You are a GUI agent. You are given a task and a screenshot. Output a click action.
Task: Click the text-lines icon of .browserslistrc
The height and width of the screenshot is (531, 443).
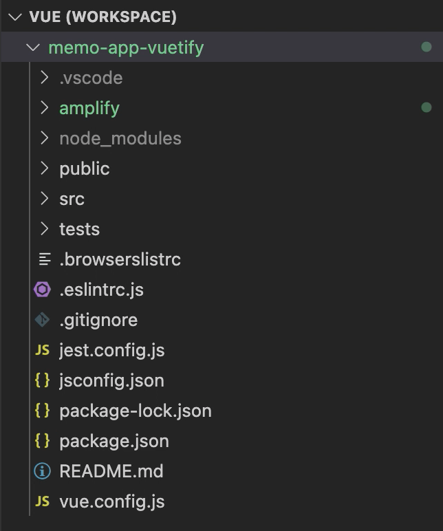coord(45,259)
